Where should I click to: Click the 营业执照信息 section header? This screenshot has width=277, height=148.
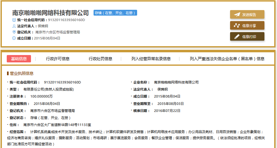tap(21, 73)
